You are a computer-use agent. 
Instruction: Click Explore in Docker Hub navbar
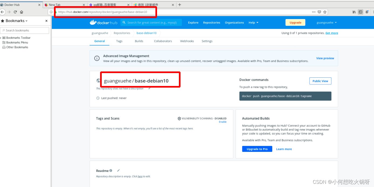tap(193, 23)
